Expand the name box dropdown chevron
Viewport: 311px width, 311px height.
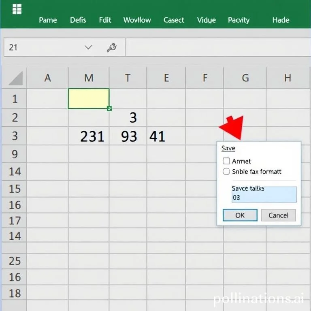click(88, 47)
